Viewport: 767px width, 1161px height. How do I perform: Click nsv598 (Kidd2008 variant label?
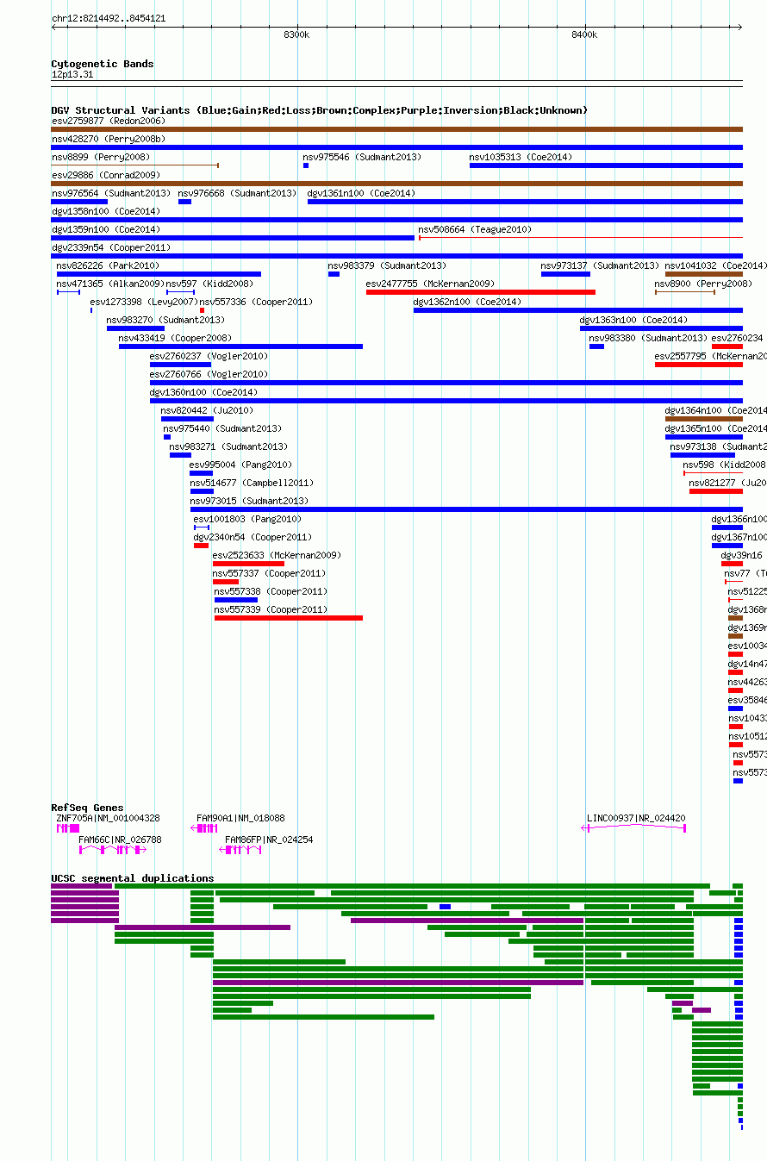pyautogui.click(x=725, y=465)
